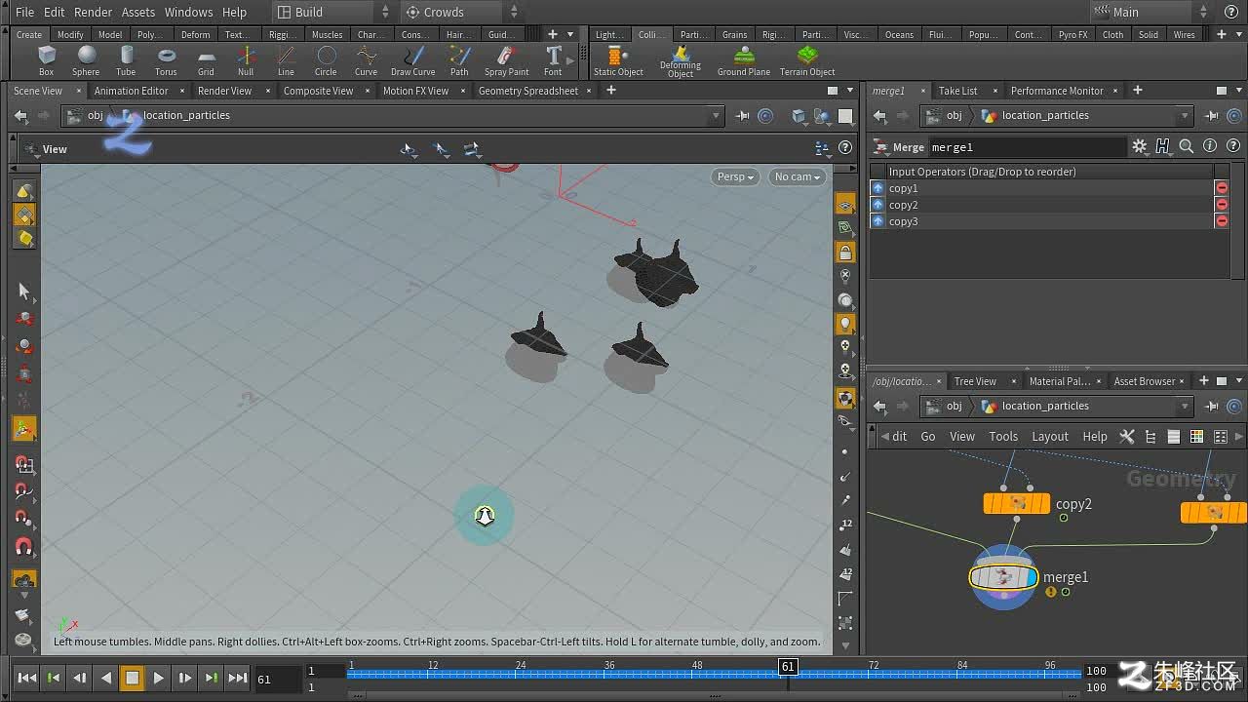Click the Deforming Object shelf tool
This screenshot has height=702, width=1248.
pyautogui.click(x=681, y=61)
